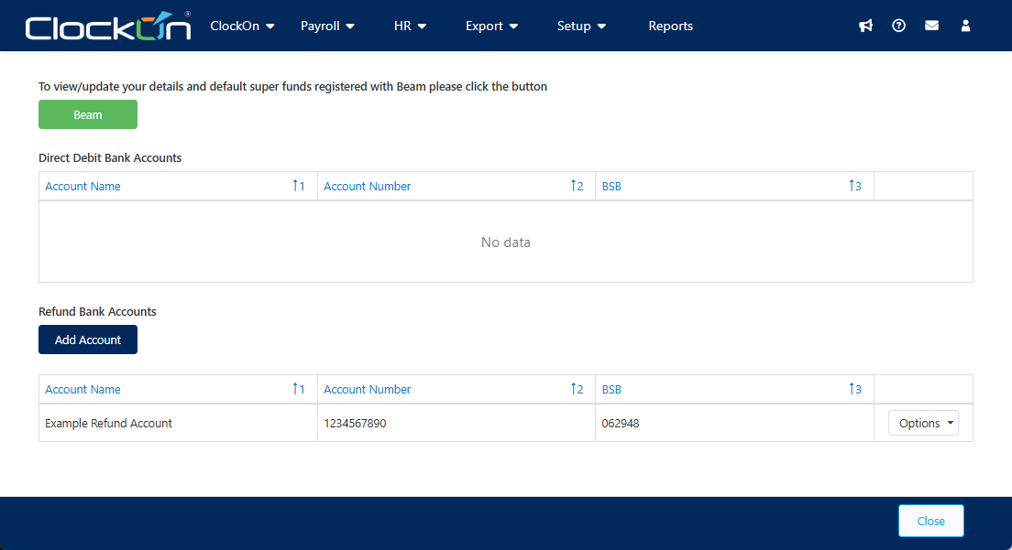Select the Example Refund Account row cell

click(109, 424)
